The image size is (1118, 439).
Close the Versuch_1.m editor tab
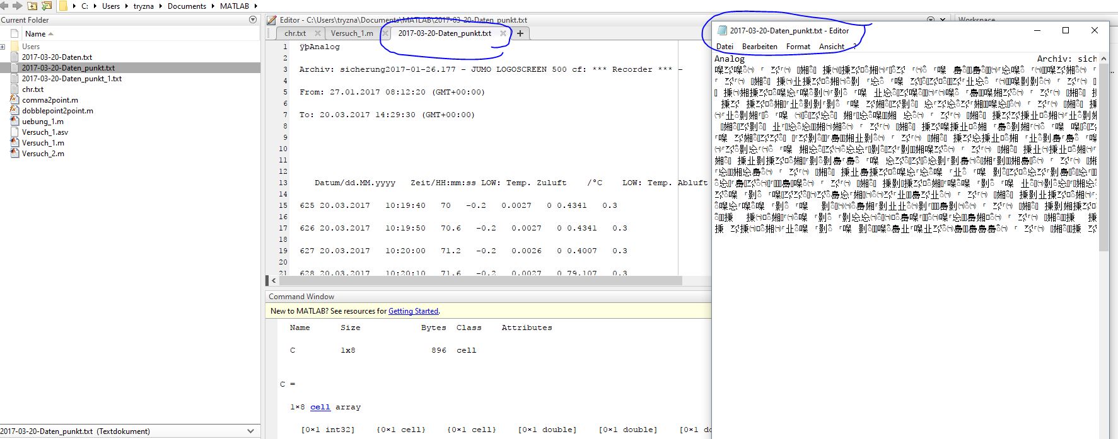click(x=385, y=33)
